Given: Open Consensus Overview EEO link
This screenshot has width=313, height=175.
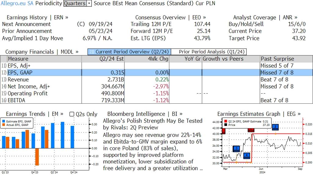Looking at the screenshot, I should click(171, 17).
